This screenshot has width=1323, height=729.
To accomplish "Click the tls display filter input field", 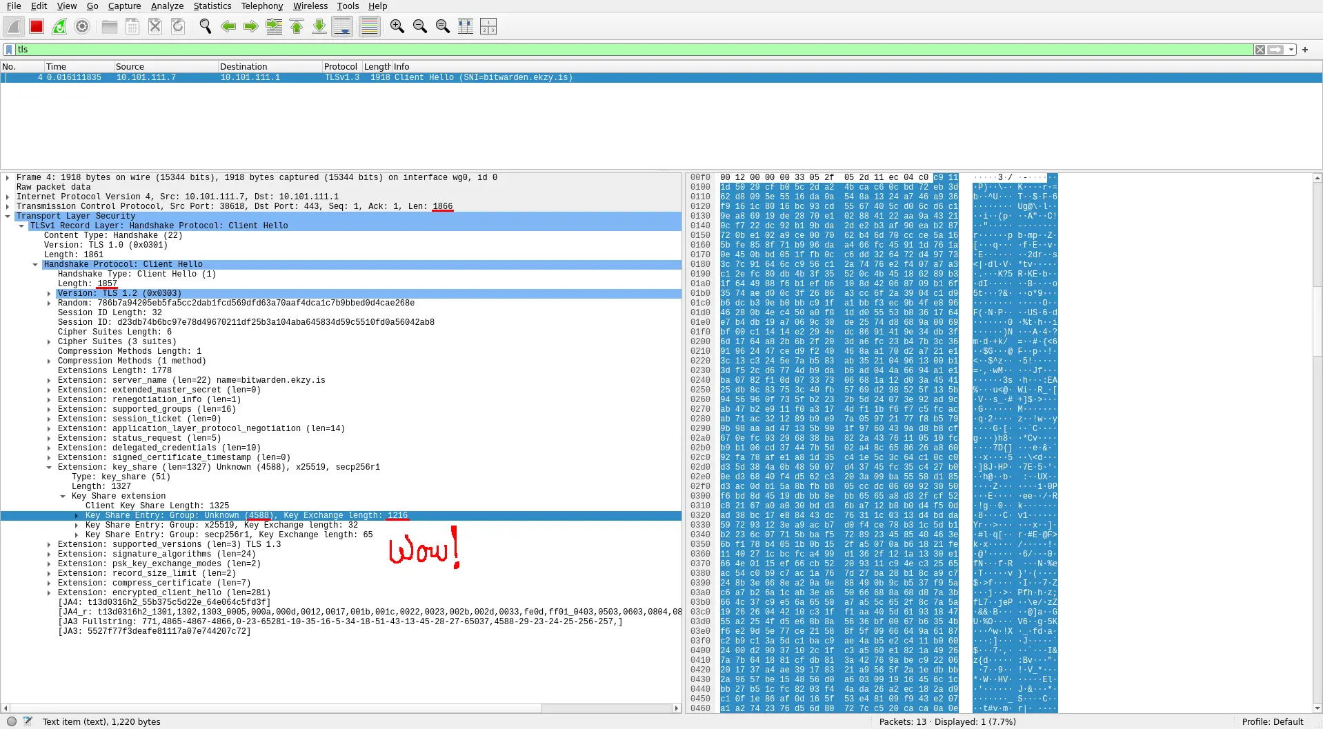I will pyautogui.click(x=621, y=50).
